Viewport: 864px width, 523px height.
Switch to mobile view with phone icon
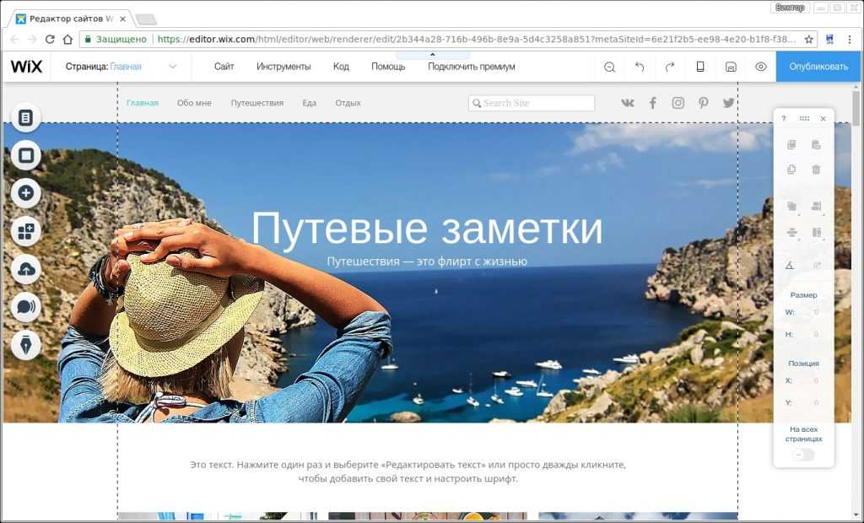[700, 67]
